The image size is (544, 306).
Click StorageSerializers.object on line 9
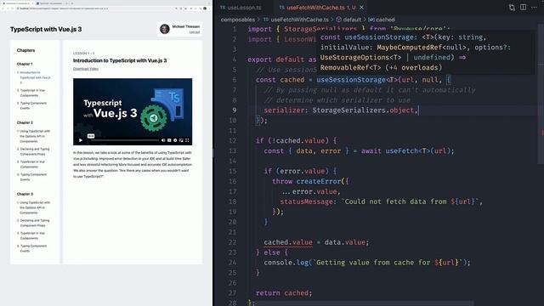363,110
